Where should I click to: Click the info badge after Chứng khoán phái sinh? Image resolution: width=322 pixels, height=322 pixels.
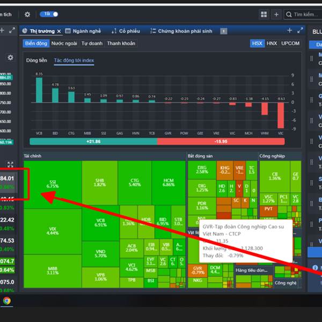(x=224, y=31)
